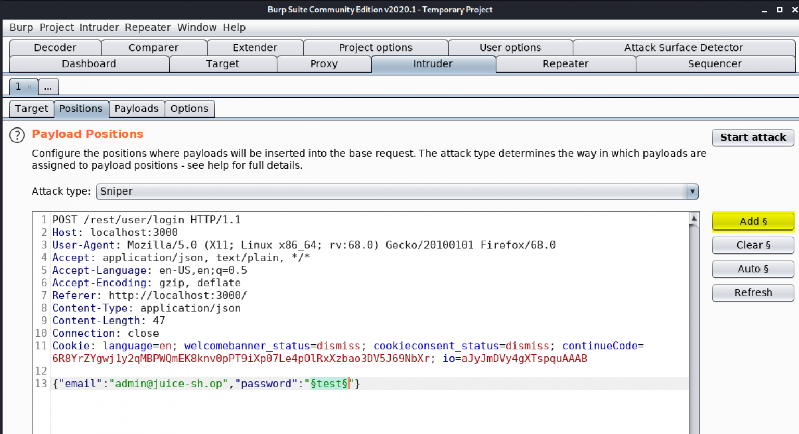Open the Payload Positions help icon
The image size is (799, 434).
(x=17, y=135)
